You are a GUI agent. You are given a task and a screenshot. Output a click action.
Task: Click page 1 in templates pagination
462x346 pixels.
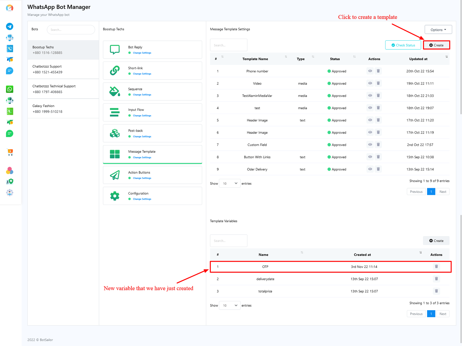(431, 192)
